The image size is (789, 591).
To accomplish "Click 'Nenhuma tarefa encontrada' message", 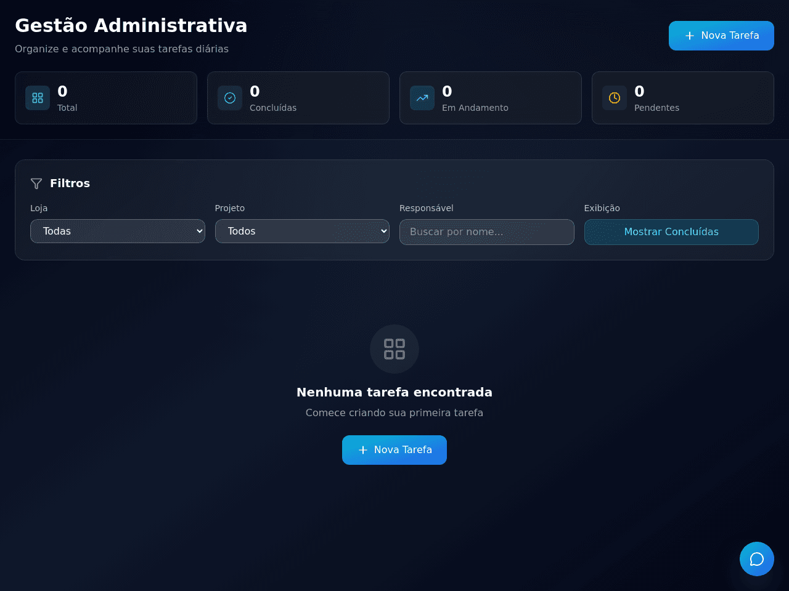I will tap(394, 392).
